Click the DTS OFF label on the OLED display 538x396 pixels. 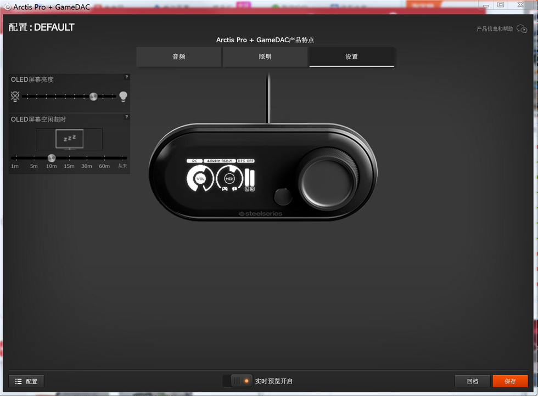pyautogui.click(x=246, y=161)
